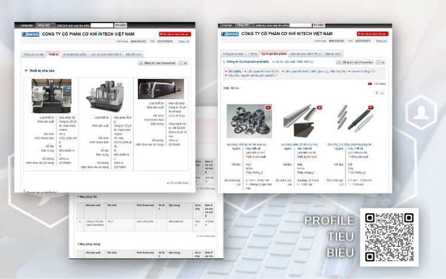The height and width of the screenshot is (279, 446).
Task: Select 'Thiết bị' tab in left window
Action: pos(54,55)
